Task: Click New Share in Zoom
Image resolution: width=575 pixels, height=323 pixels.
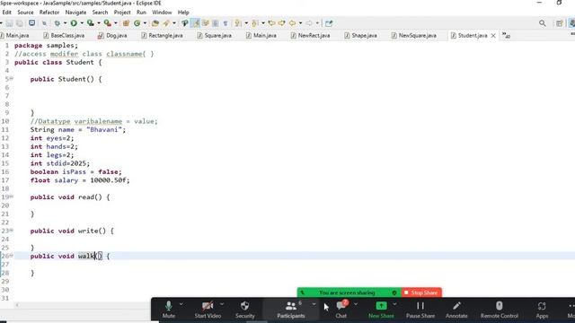Action: coord(381,310)
